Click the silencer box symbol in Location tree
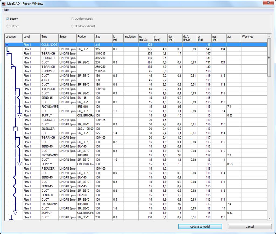The height and width of the screenshot is (234, 276). [15, 129]
